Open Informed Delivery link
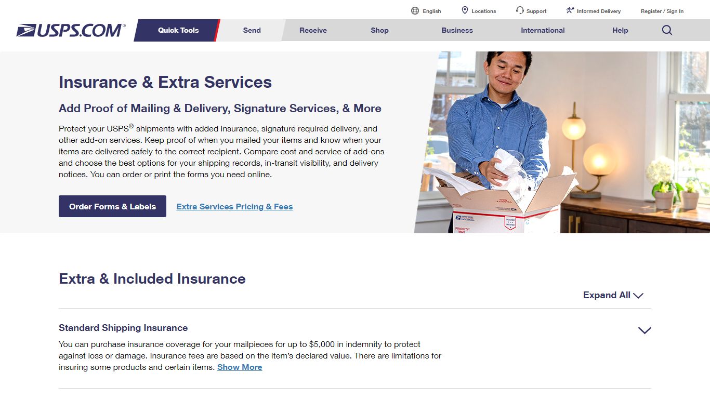Viewport: 710px width, 399px height. 599,11
